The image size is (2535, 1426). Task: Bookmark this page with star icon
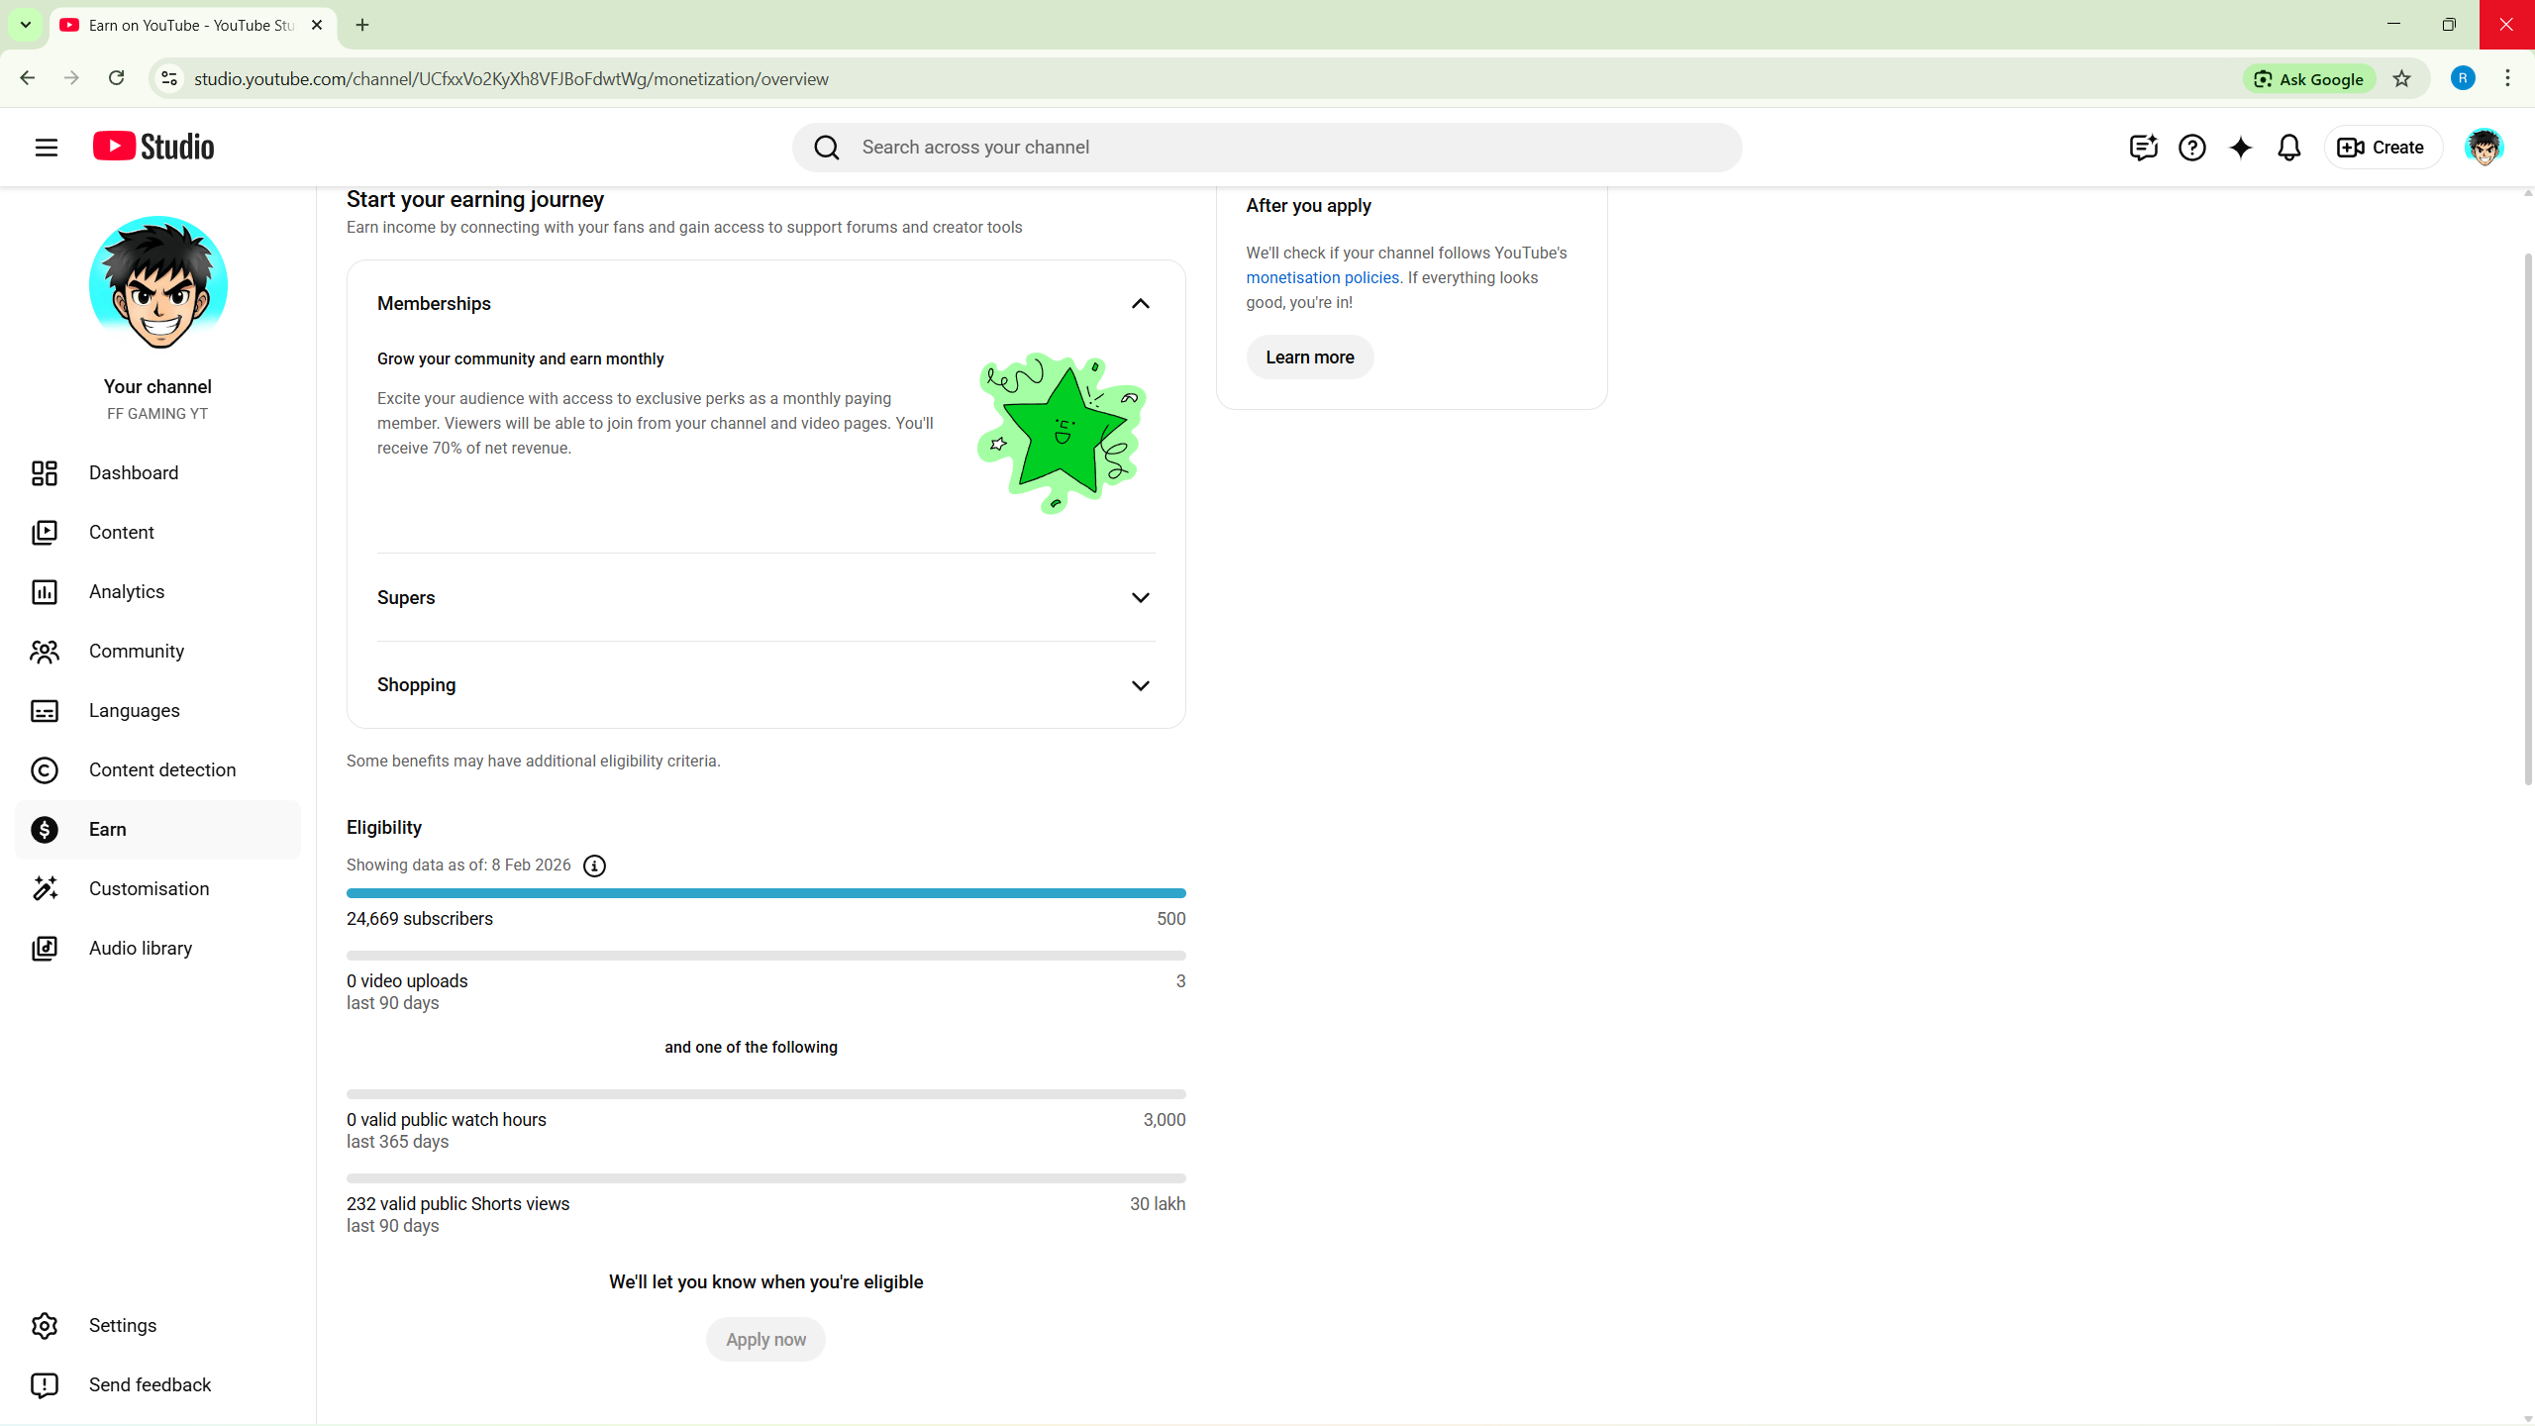pos(2401,79)
